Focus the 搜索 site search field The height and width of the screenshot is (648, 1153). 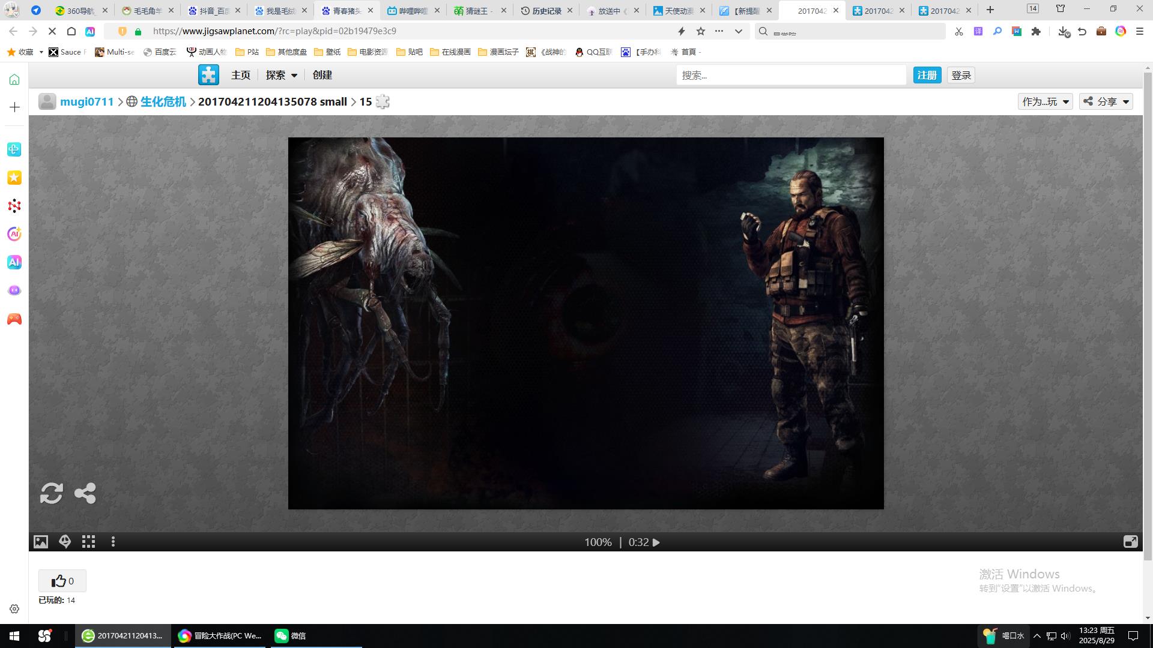(x=791, y=75)
